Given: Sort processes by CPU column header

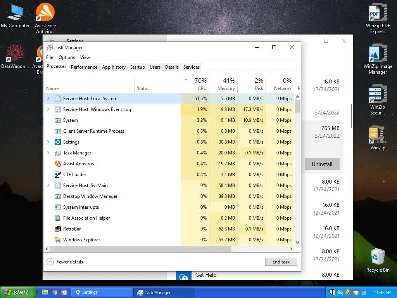Looking at the screenshot, I should click(x=195, y=84).
